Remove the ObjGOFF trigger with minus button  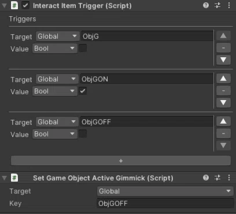pyautogui.click(x=223, y=134)
